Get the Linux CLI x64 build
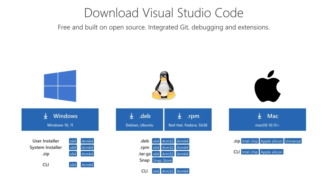 coord(156,171)
